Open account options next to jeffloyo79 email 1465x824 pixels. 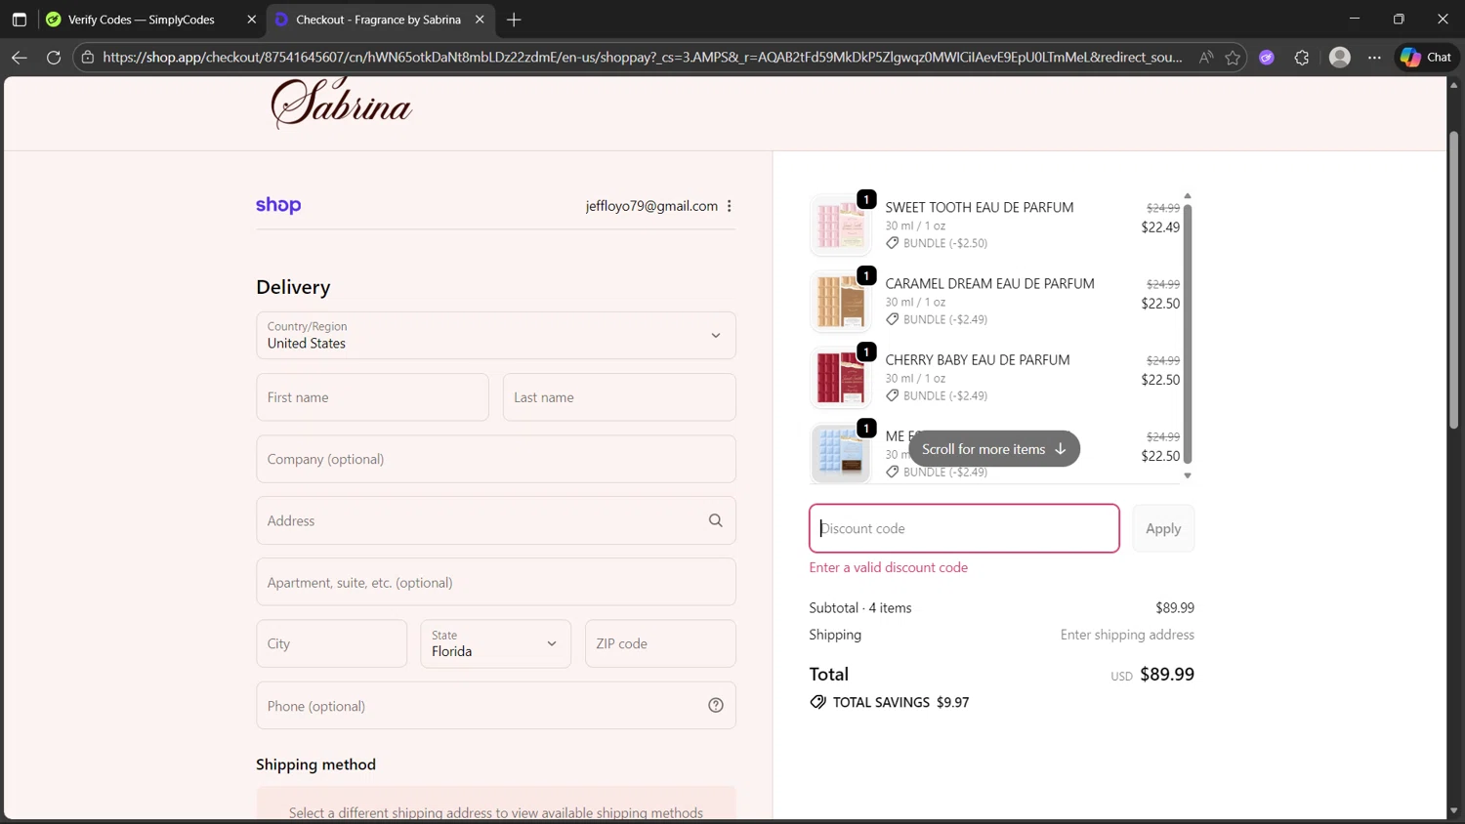[730, 206]
